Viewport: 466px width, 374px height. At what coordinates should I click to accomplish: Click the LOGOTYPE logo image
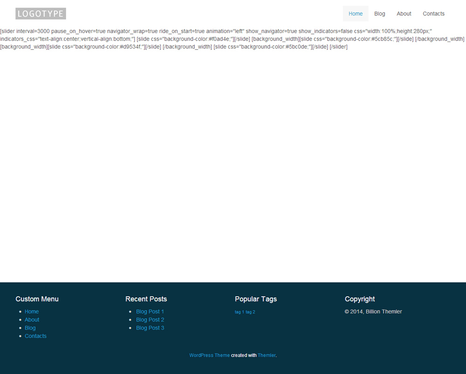(41, 14)
